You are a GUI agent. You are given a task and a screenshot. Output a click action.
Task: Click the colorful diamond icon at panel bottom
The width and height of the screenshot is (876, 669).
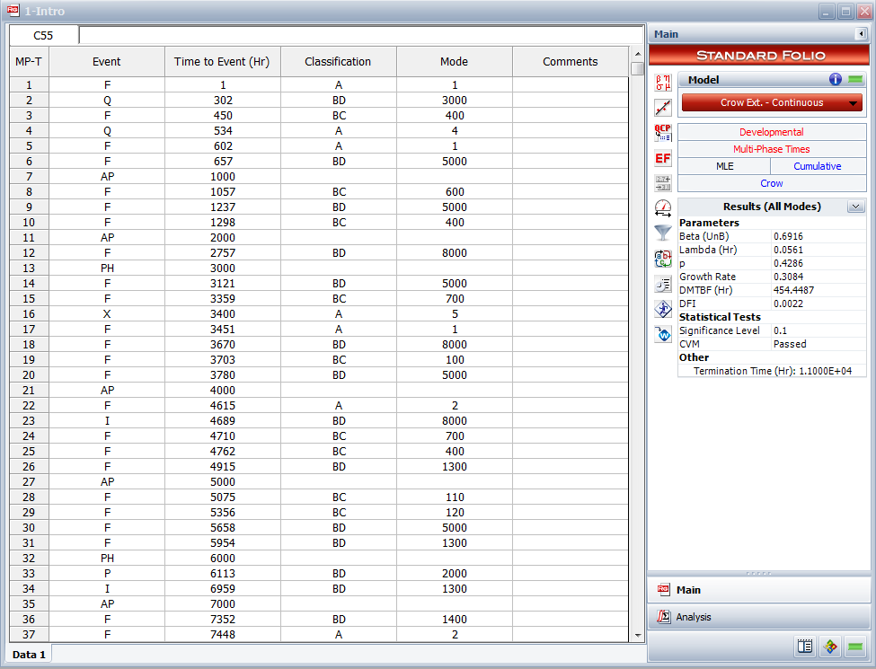tap(830, 647)
